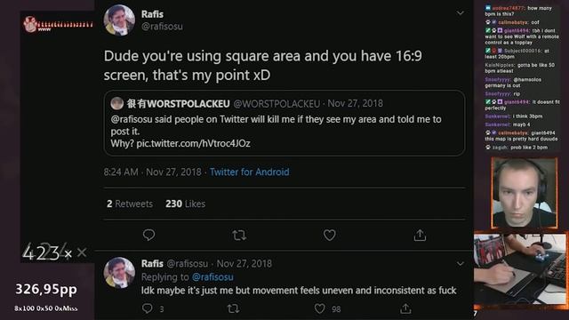Reply to the second Rafis tweet

pos(148,308)
